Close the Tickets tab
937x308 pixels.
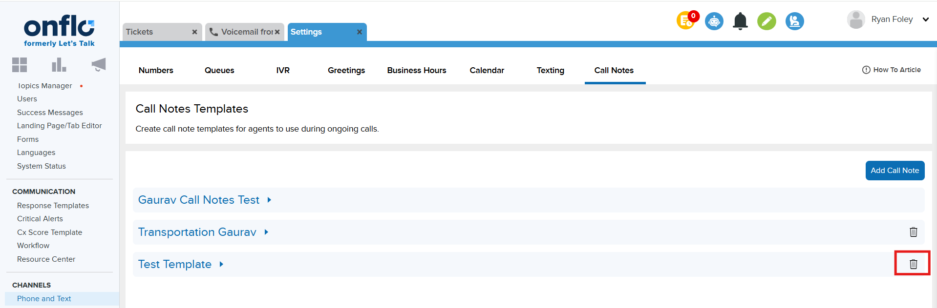[x=194, y=32]
